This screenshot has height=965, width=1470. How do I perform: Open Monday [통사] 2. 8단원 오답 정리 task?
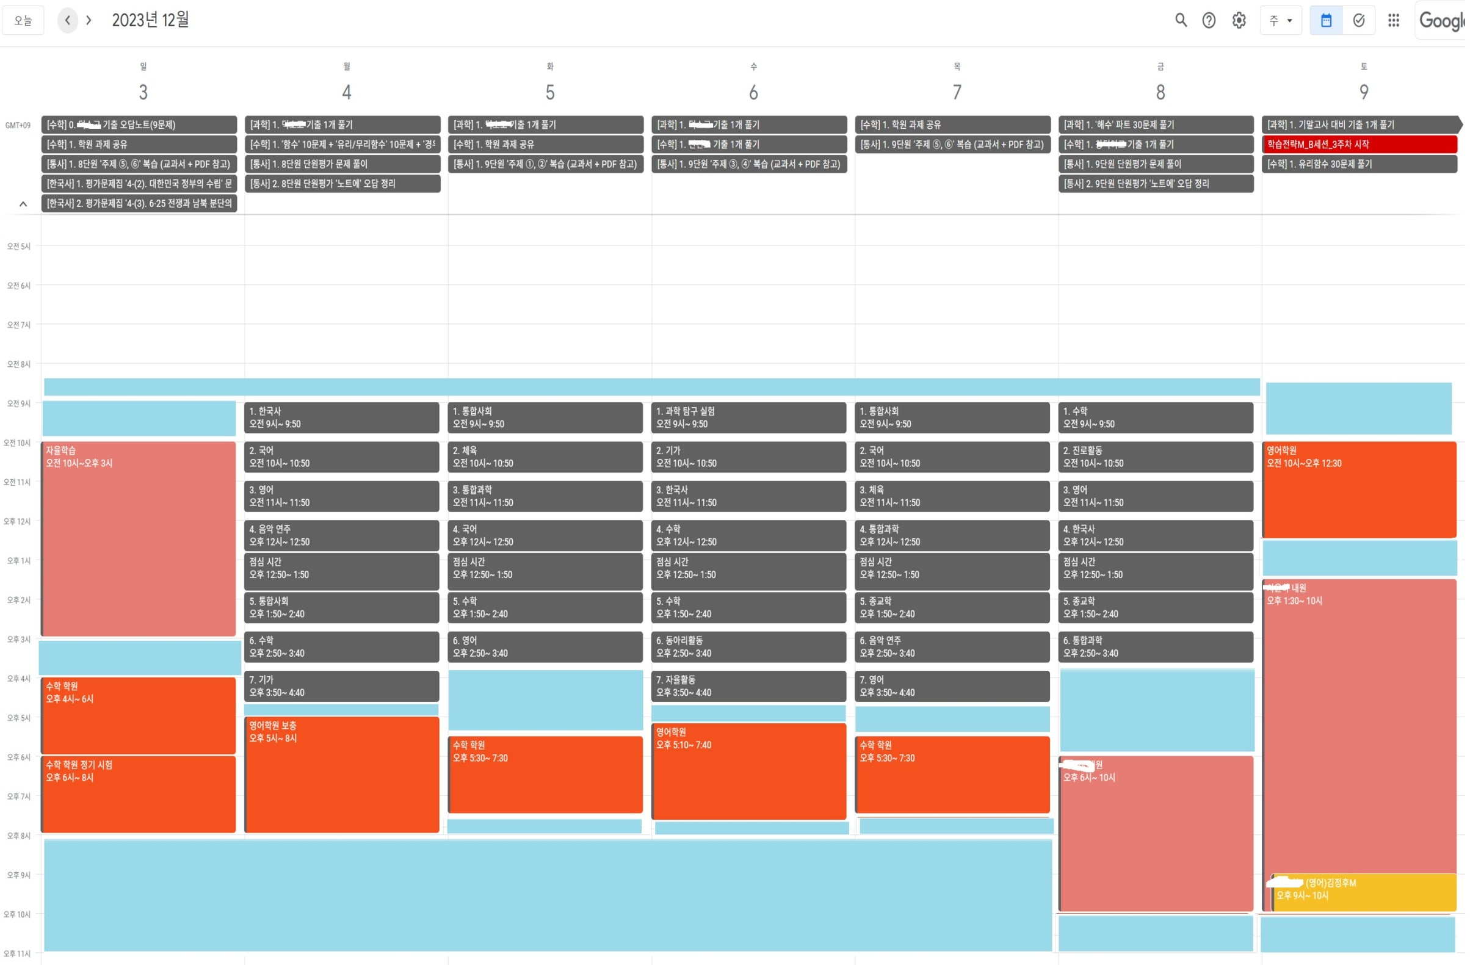(x=343, y=184)
